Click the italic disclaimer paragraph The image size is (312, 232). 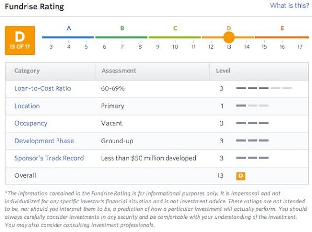pos(156,209)
